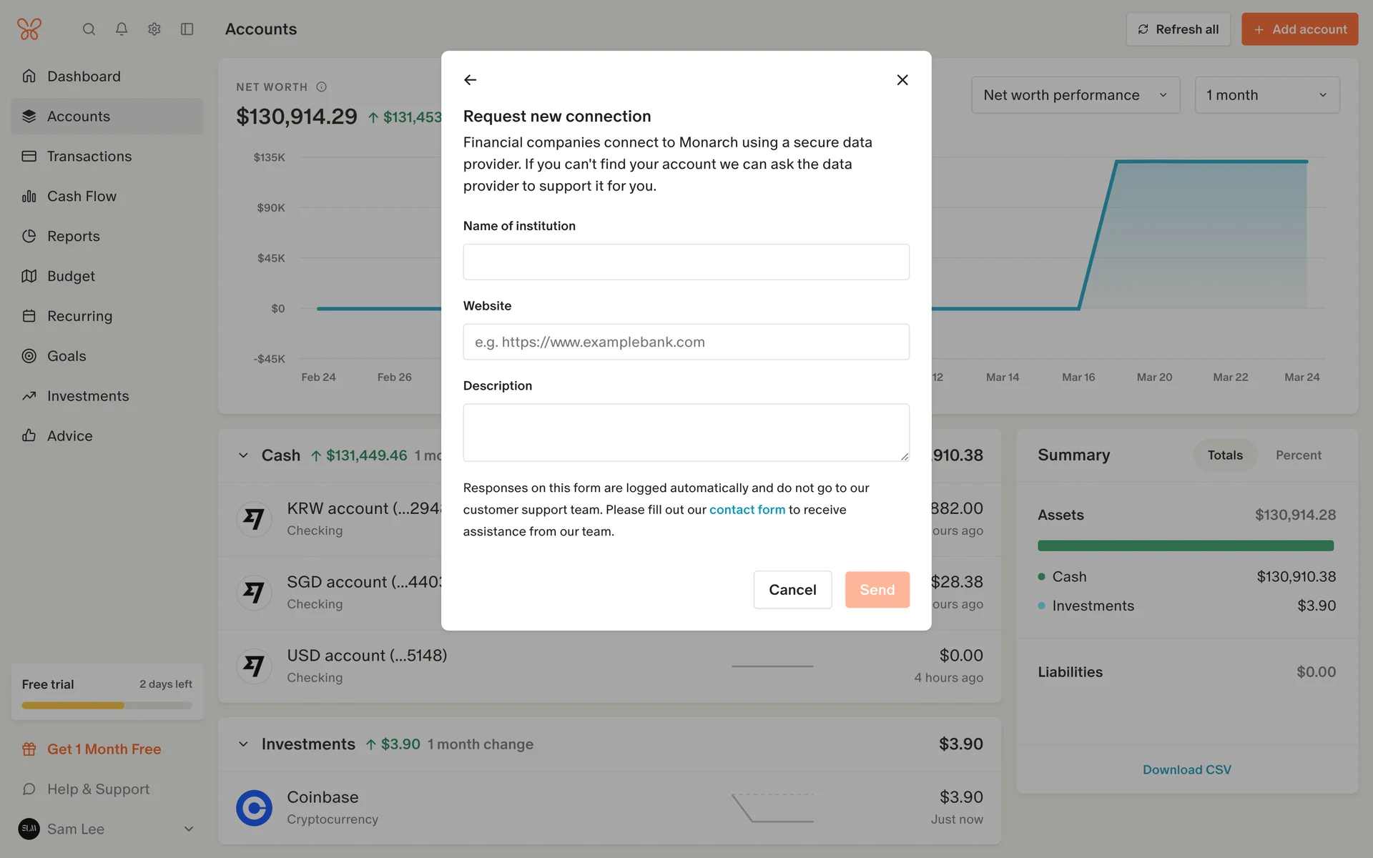Open the settings gear icon
1373x858 pixels.
click(x=154, y=29)
